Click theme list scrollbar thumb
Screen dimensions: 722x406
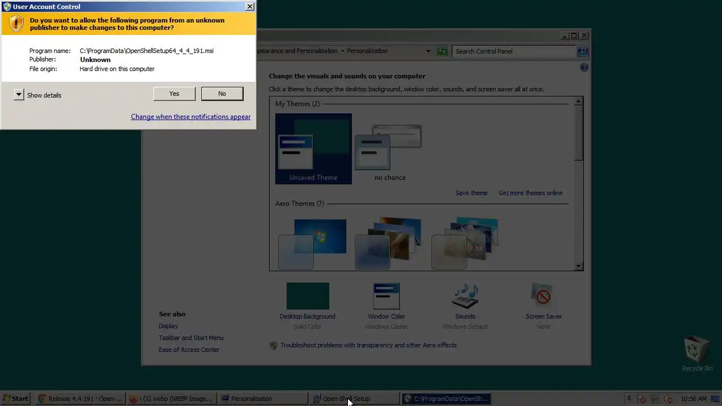[578, 133]
